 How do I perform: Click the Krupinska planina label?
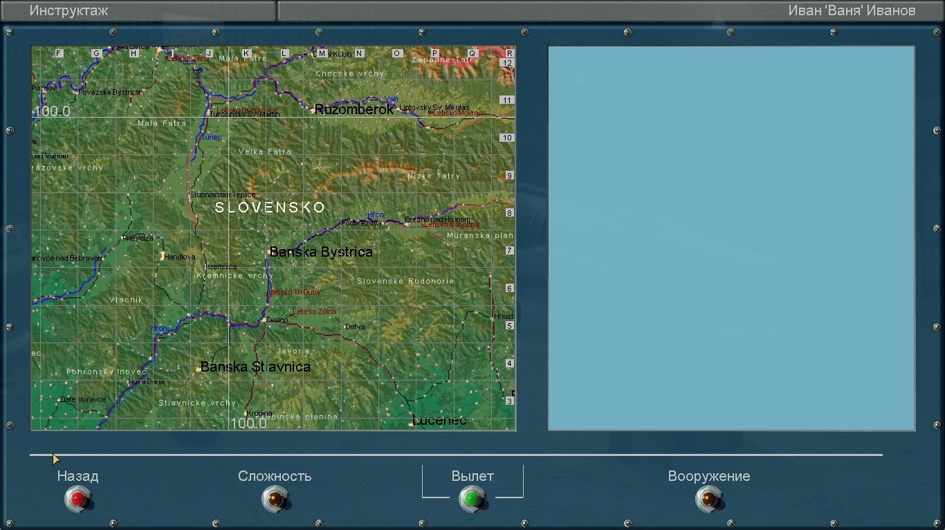[x=297, y=417]
